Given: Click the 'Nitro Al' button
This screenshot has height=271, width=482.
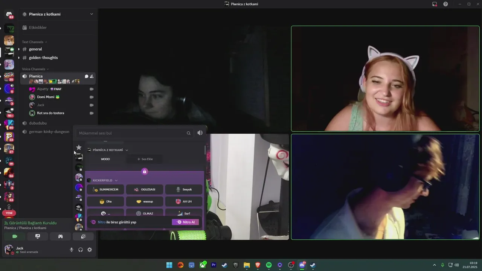Looking at the screenshot, I should (185, 222).
